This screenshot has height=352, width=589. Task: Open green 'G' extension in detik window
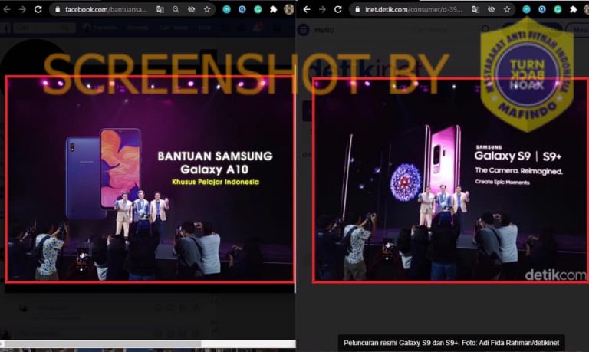[x=558, y=9]
